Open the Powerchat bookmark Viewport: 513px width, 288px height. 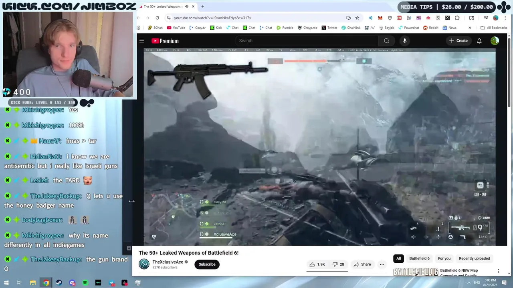408,28
